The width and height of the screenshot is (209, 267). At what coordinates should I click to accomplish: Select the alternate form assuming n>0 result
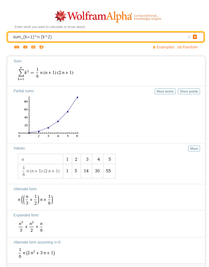coord(37,253)
